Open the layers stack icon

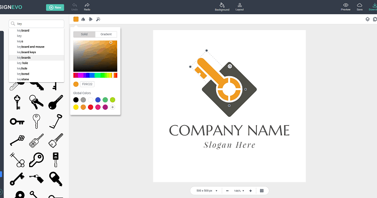coord(367,19)
